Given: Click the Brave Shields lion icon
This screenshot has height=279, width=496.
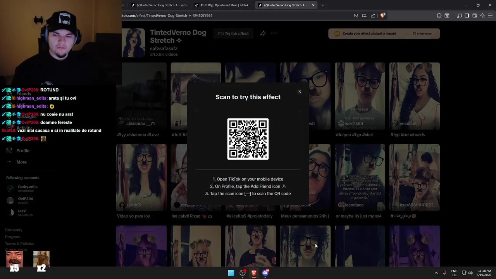Looking at the screenshot, I should tap(382, 15).
